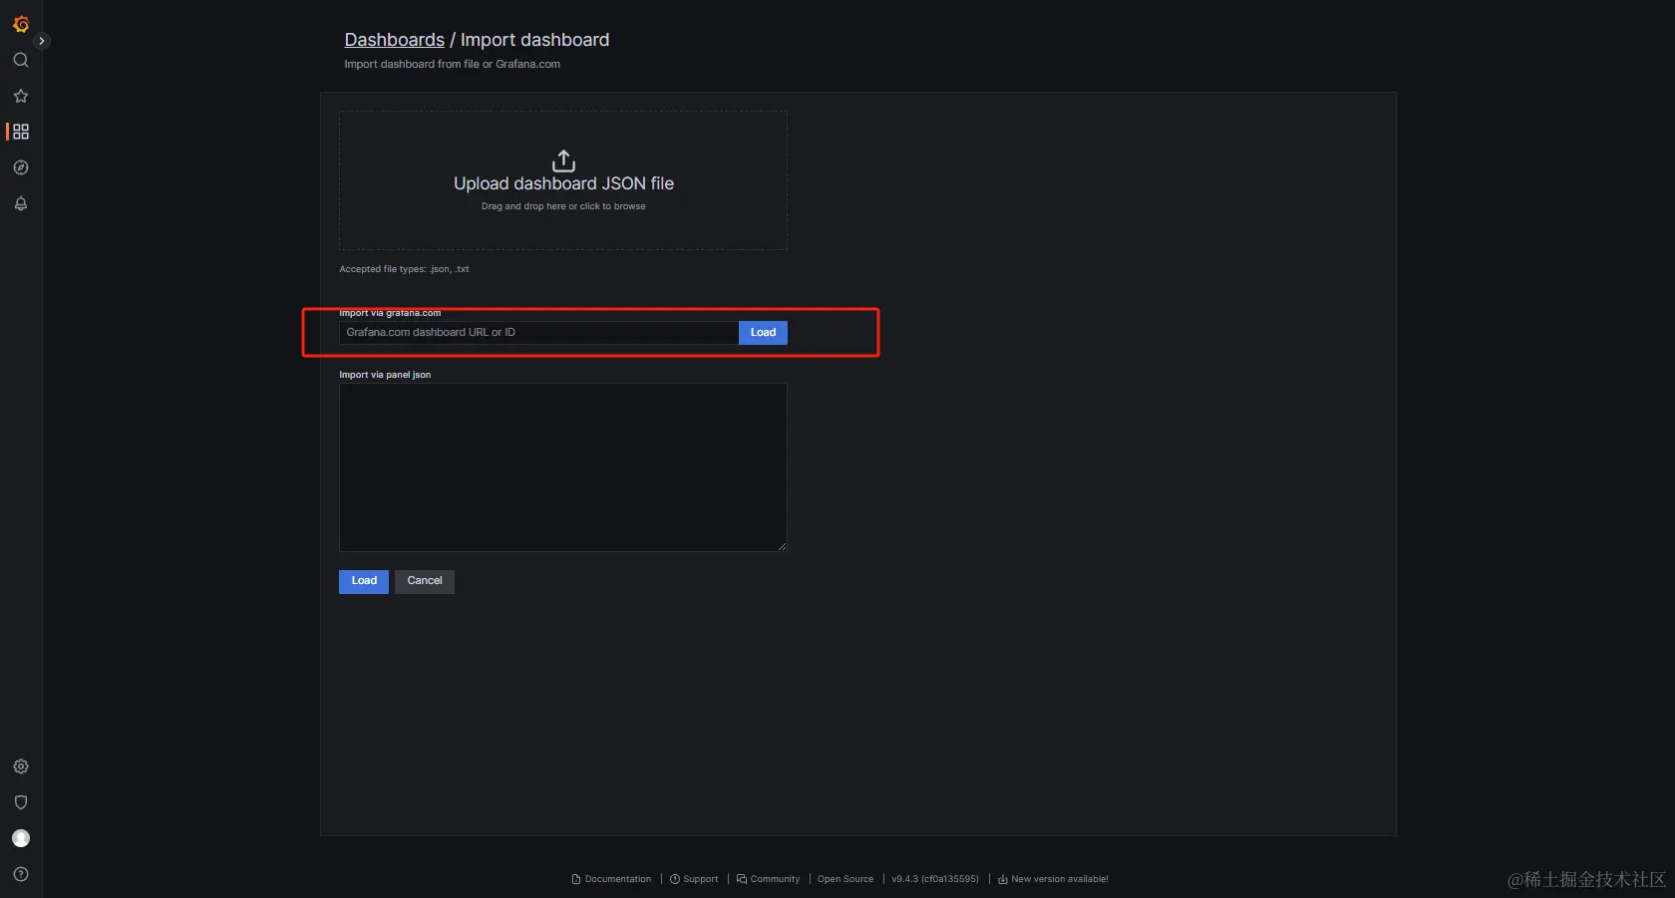Open the Support footer link
Screen dimensions: 1675x898
point(694,879)
